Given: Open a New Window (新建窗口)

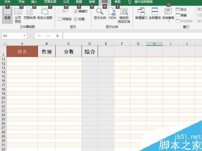Looking at the screenshot, I should (x=141, y=14).
